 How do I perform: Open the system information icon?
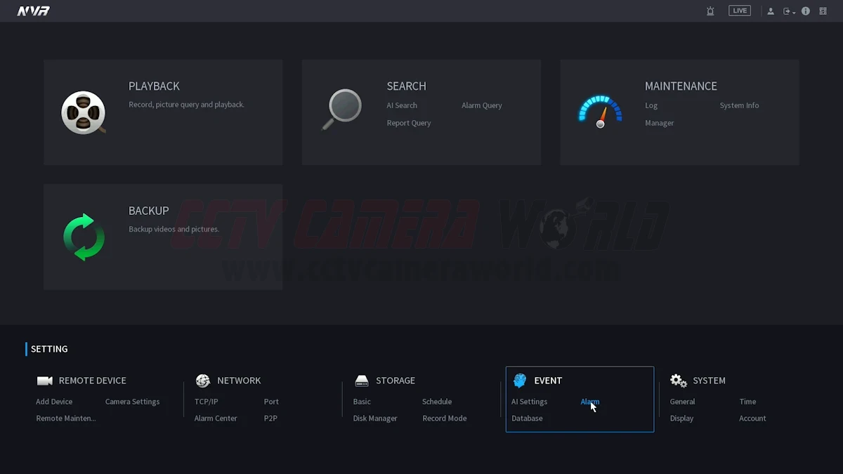[x=806, y=11]
